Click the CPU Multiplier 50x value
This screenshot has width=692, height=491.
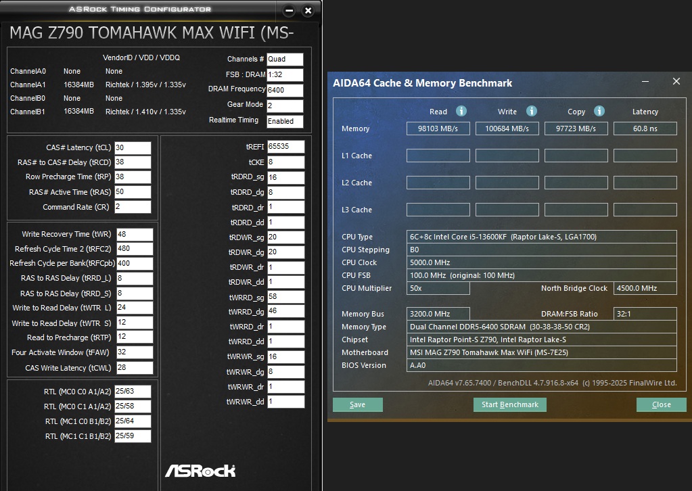(438, 288)
